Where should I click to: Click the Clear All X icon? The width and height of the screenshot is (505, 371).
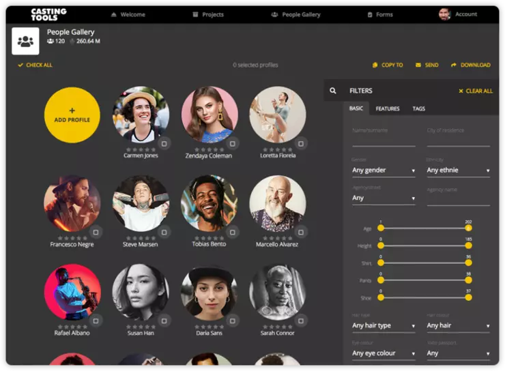coord(461,91)
